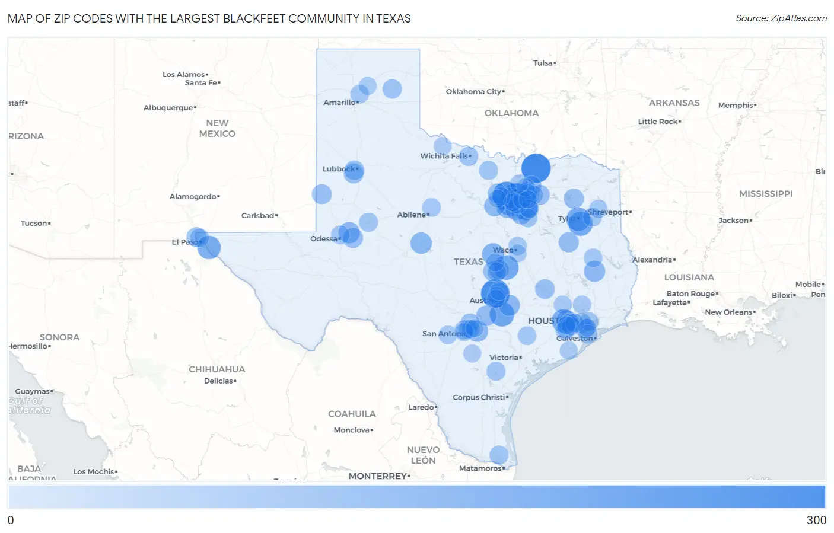The height and width of the screenshot is (533, 834).
Task: Click the southernmost bubble near Matamoros
Action: tap(499, 455)
